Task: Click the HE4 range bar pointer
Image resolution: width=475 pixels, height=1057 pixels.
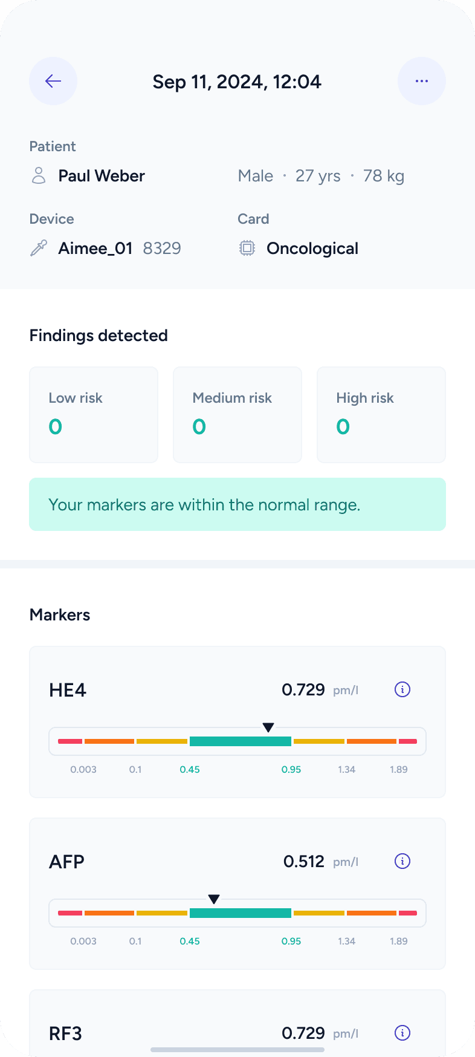Action: pyautogui.click(x=268, y=727)
